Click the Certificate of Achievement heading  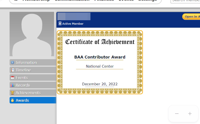(100, 42)
